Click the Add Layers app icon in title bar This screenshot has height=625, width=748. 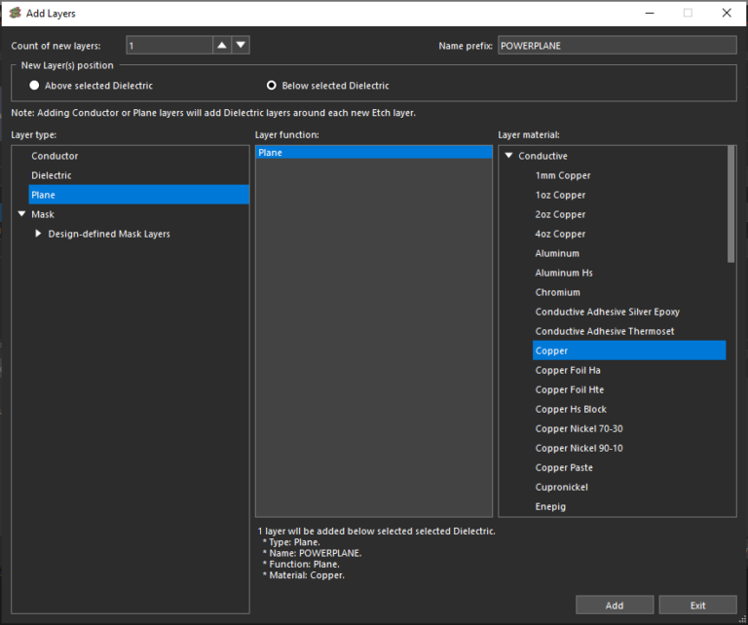click(x=16, y=14)
